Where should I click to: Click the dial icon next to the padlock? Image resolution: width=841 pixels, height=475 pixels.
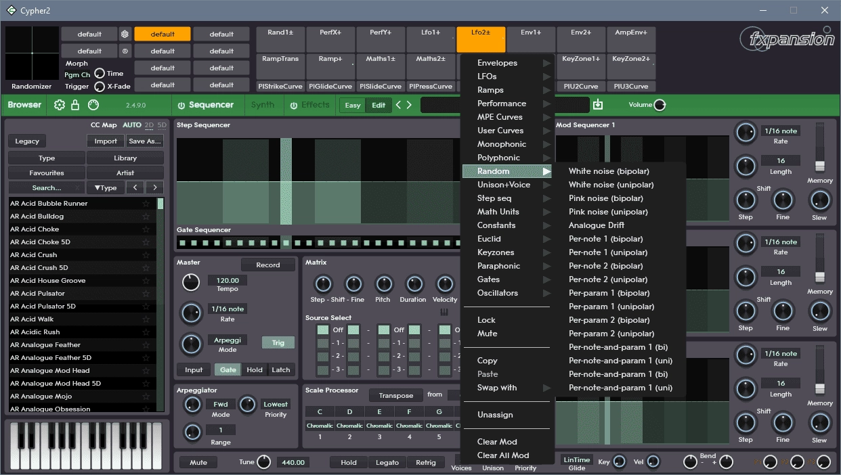point(93,105)
